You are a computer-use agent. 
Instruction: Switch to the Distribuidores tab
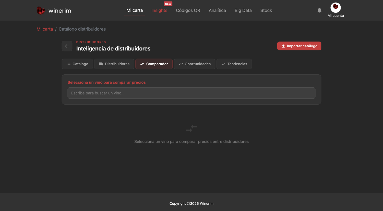tap(114, 64)
